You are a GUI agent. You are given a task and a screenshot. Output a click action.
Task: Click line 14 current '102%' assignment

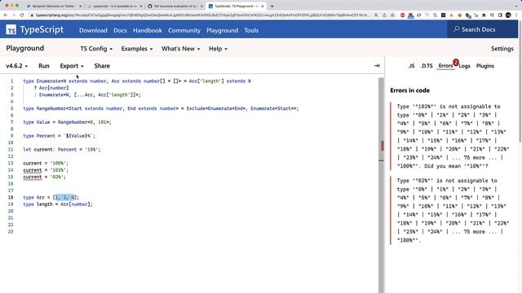click(46, 170)
